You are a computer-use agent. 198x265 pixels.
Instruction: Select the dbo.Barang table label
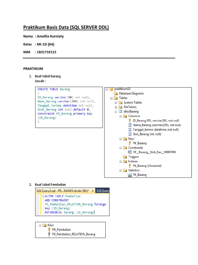131,112
